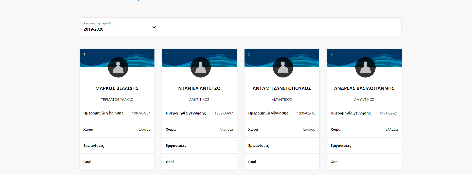Viewport: 472px width, 175px height.
Task: Click the ΤΕΡΜΑΤΟΦΥΛΑΚΑΣ position label
Action: (117, 100)
